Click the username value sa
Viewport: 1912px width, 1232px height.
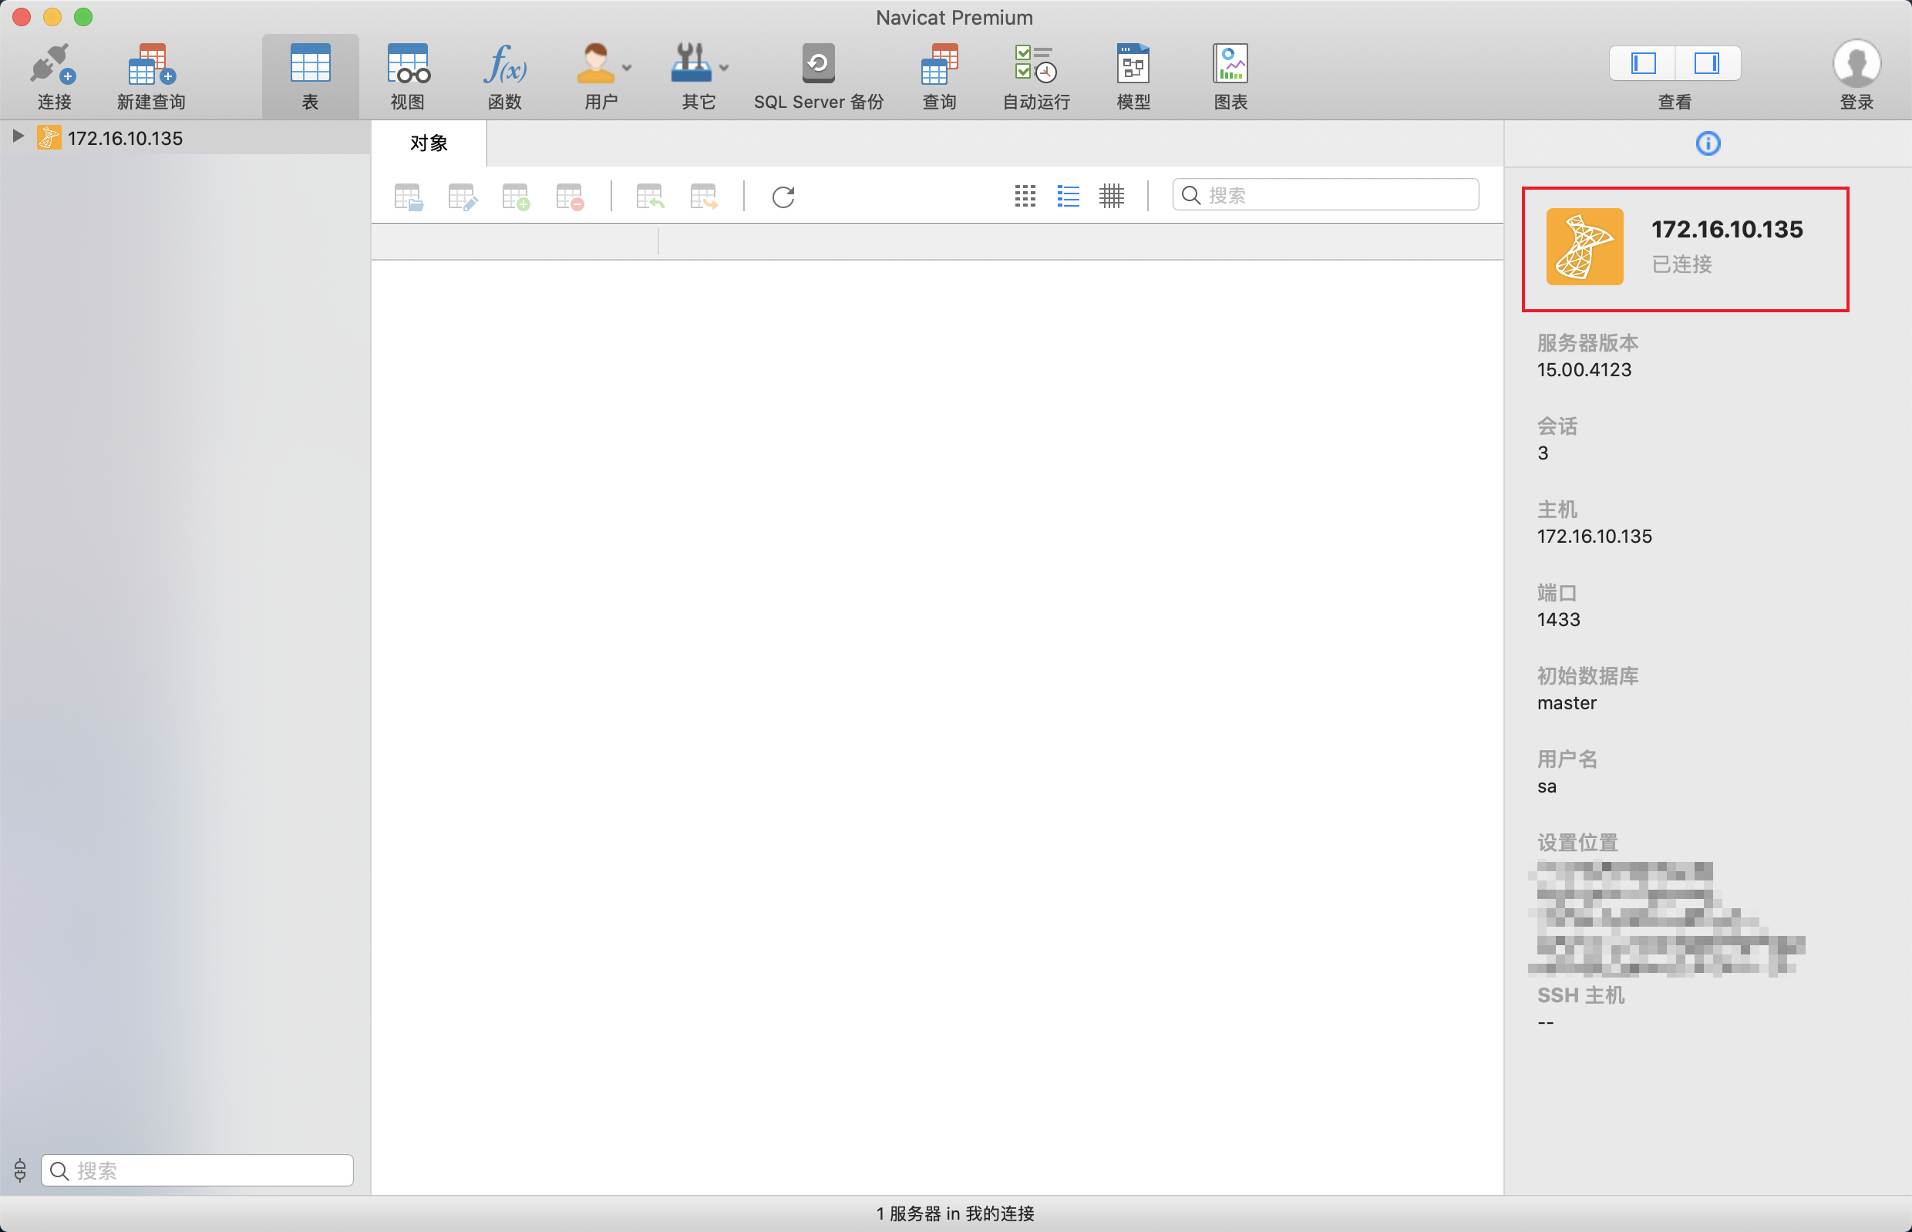(x=1547, y=786)
